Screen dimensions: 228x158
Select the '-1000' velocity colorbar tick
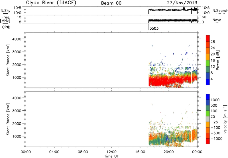pyautogui.click(x=217, y=139)
